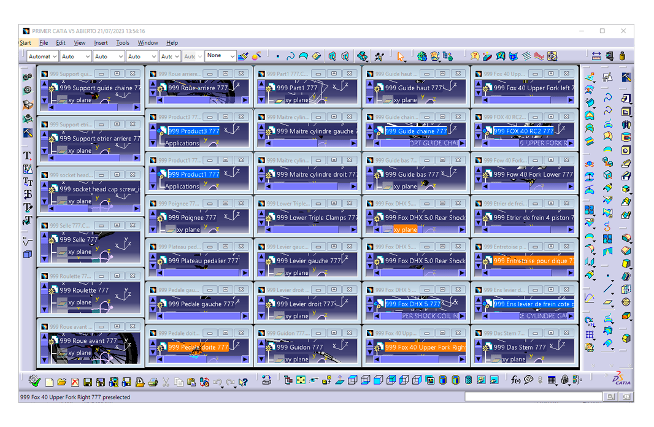Click the yellow question-mark help icon in top toolbar
The width and height of the screenshot is (654, 427).
coord(475,56)
